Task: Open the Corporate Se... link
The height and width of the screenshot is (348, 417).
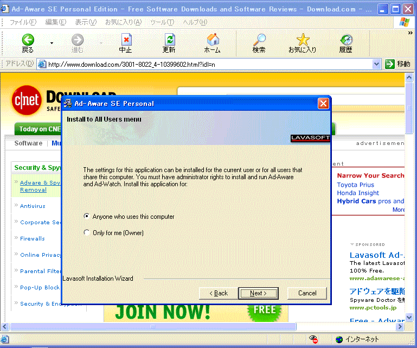Action: pos(41,223)
